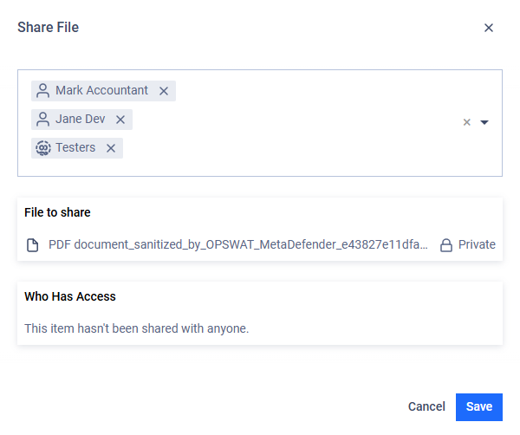Save the sharing settings
Image resolution: width=520 pixels, height=435 pixels.
[479, 407]
